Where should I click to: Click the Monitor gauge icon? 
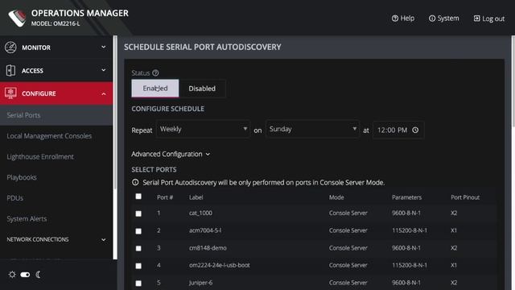click(10, 48)
